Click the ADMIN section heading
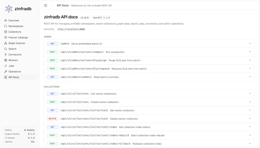 click(47, 37)
